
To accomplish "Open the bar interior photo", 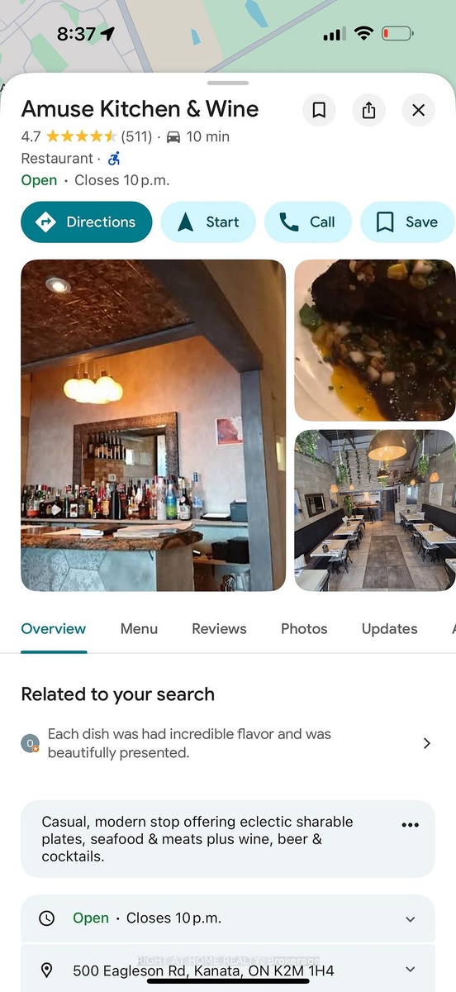I will 154,426.
